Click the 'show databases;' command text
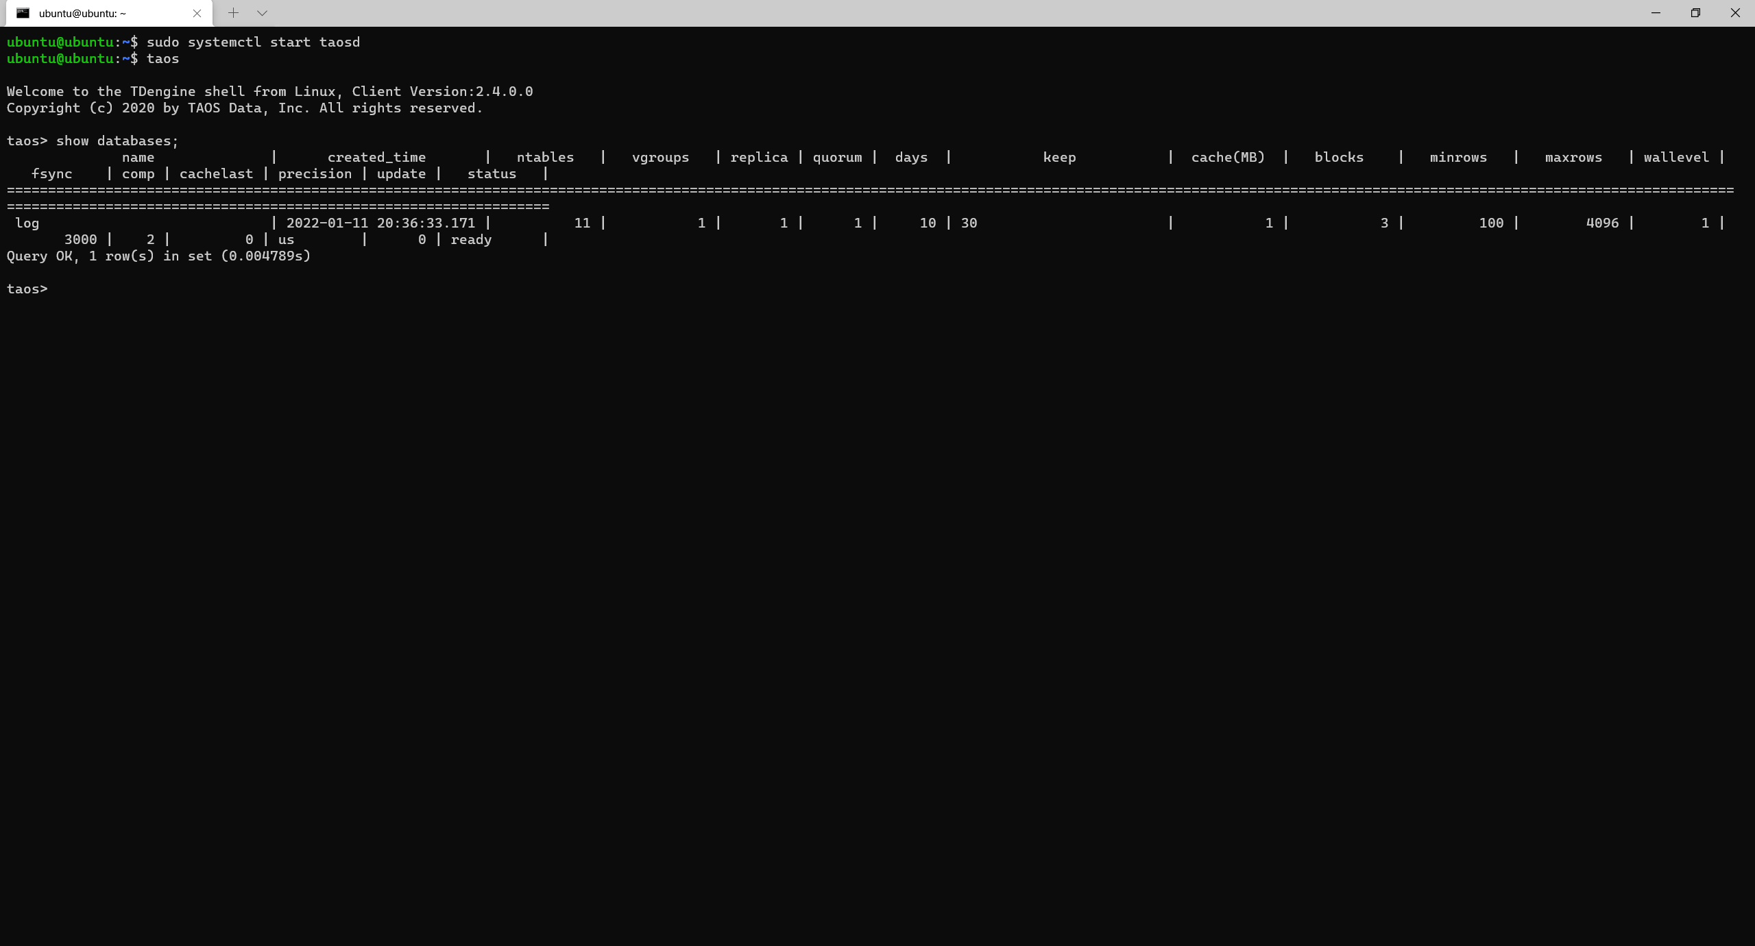The width and height of the screenshot is (1755, 946). pos(117,141)
